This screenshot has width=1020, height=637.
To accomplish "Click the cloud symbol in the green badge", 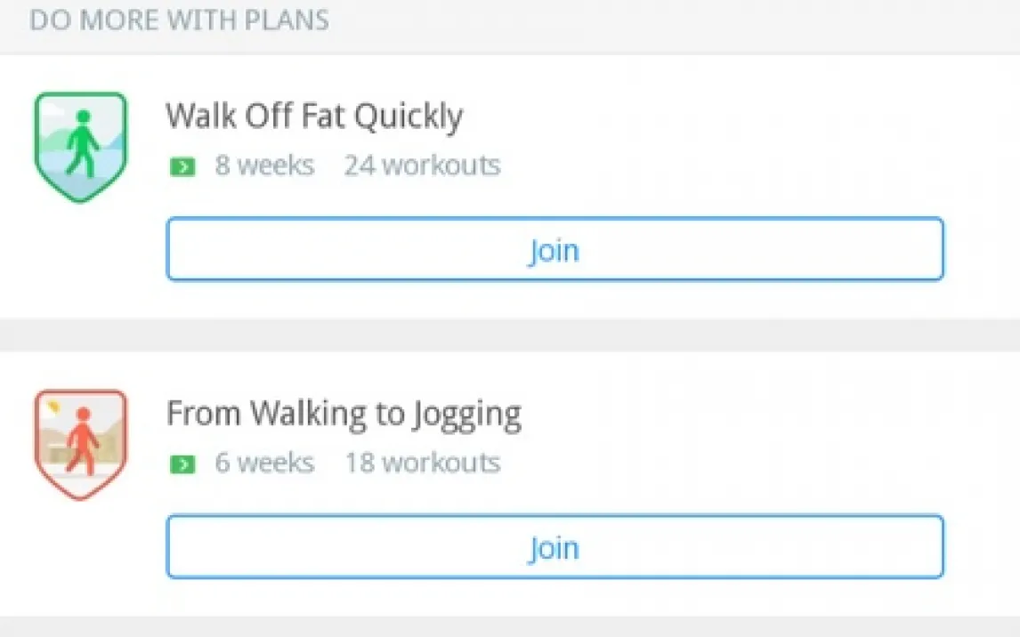I will click(x=52, y=109).
